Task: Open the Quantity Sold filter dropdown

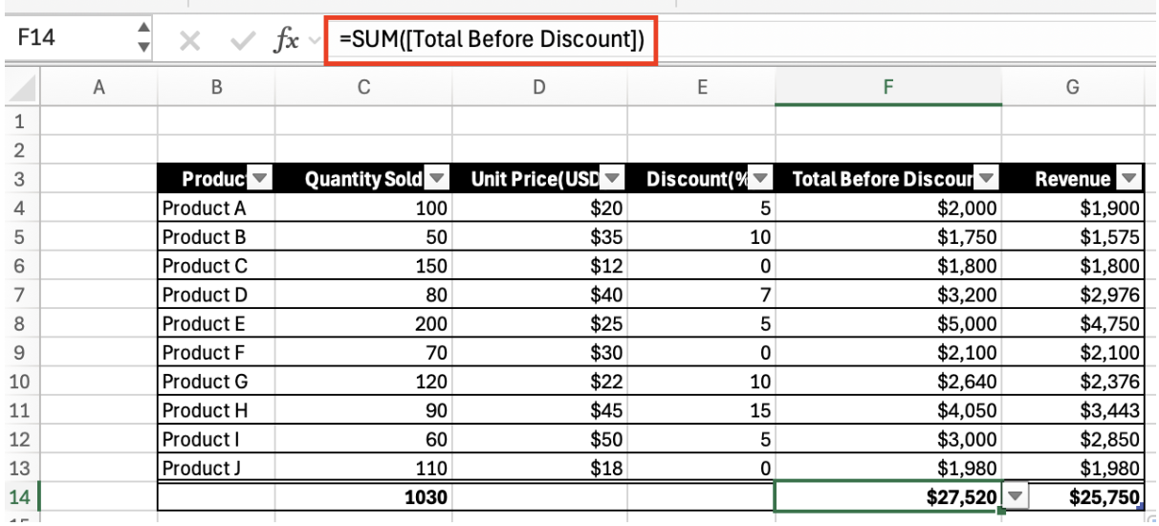Action: tap(436, 179)
